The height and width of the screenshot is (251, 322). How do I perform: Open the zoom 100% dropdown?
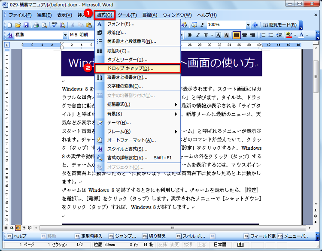point(248,25)
